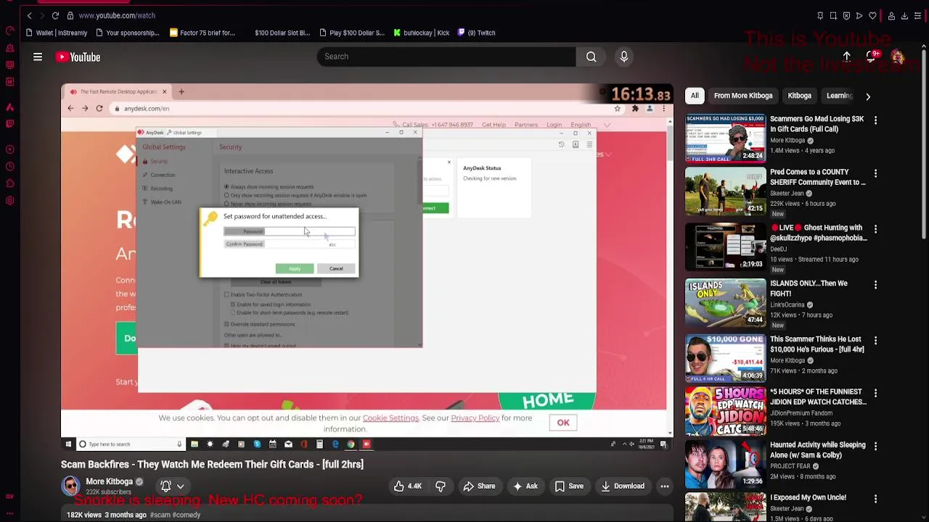This screenshot has width=929, height=522.
Task: Open Scammers Go Mad Losing $3K thumbnail
Action: (x=725, y=138)
